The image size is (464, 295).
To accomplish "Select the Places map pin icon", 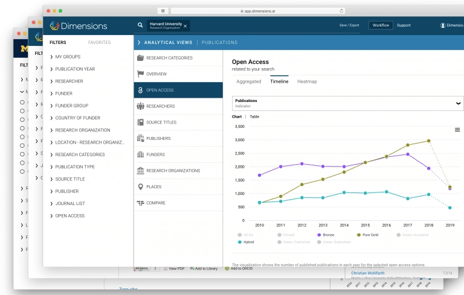I will (x=141, y=187).
